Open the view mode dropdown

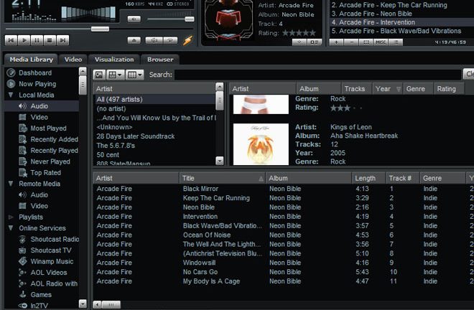[x=115, y=75]
